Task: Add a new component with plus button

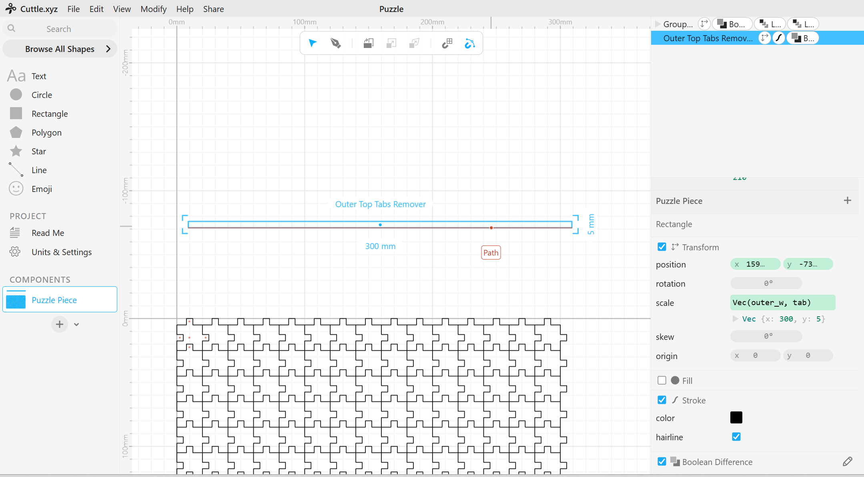Action: (60, 324)
